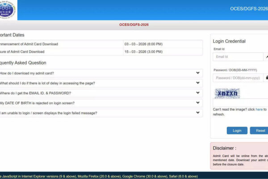Click the captcha image showing xnzxn
The height and width of the screenshot is (179, 268).
pyautogui.click(x=227, y=93)
